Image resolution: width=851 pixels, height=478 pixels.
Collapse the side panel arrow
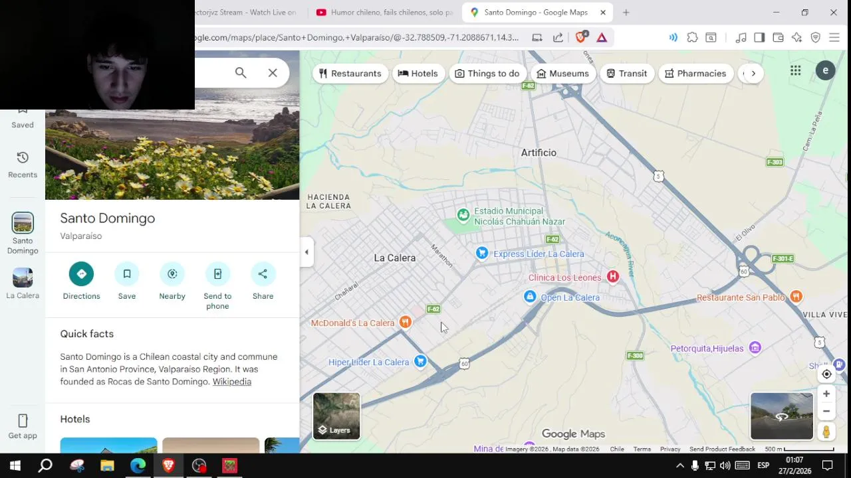pyautogui.click(x=306, y=252)
